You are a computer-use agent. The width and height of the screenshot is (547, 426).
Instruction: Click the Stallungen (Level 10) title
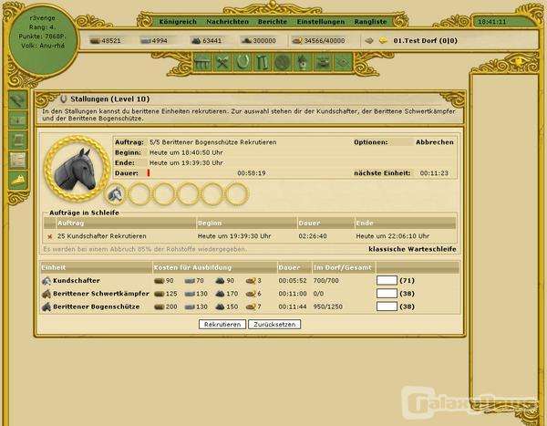tap(110, 99)
